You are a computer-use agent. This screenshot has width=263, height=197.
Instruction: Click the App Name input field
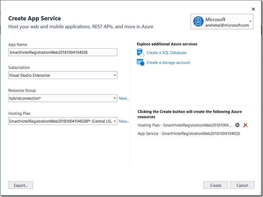[63, 52]
